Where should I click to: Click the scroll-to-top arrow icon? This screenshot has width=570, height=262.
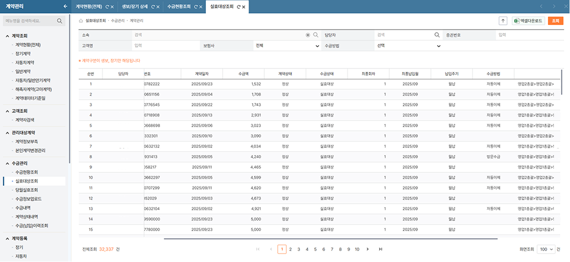pos(503,21)
